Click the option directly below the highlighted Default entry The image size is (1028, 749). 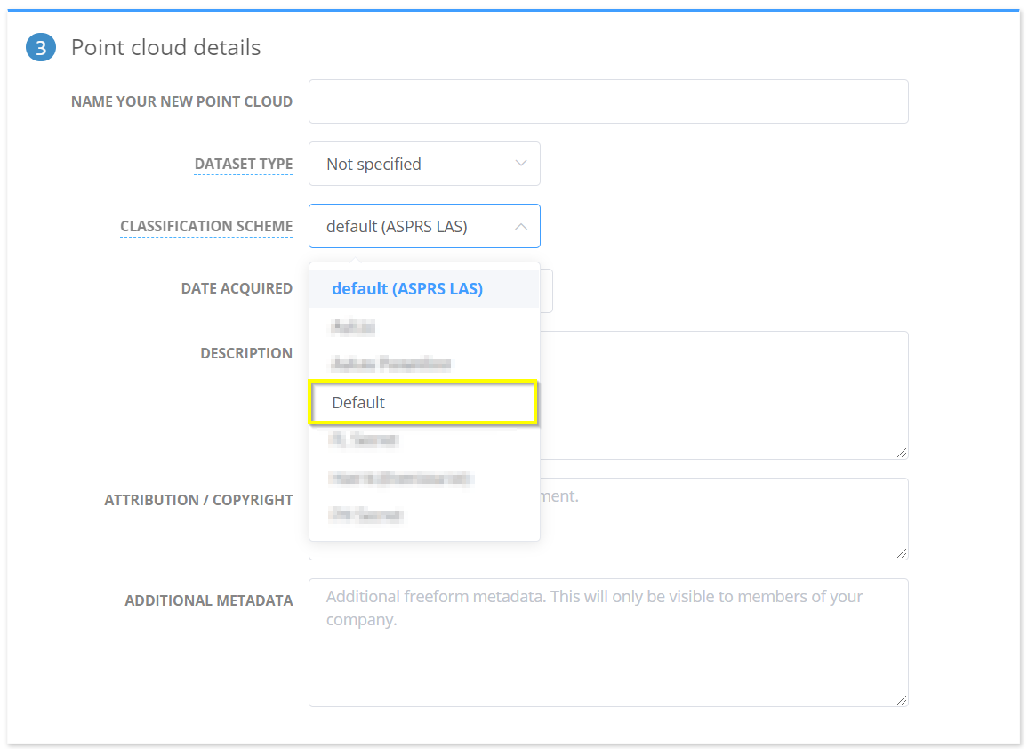pyautogui.click(x=424, y=439)
